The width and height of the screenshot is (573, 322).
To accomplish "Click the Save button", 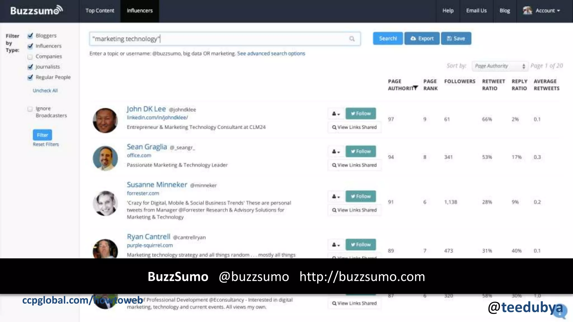I will pyautogui.click(x=456, y=39).
